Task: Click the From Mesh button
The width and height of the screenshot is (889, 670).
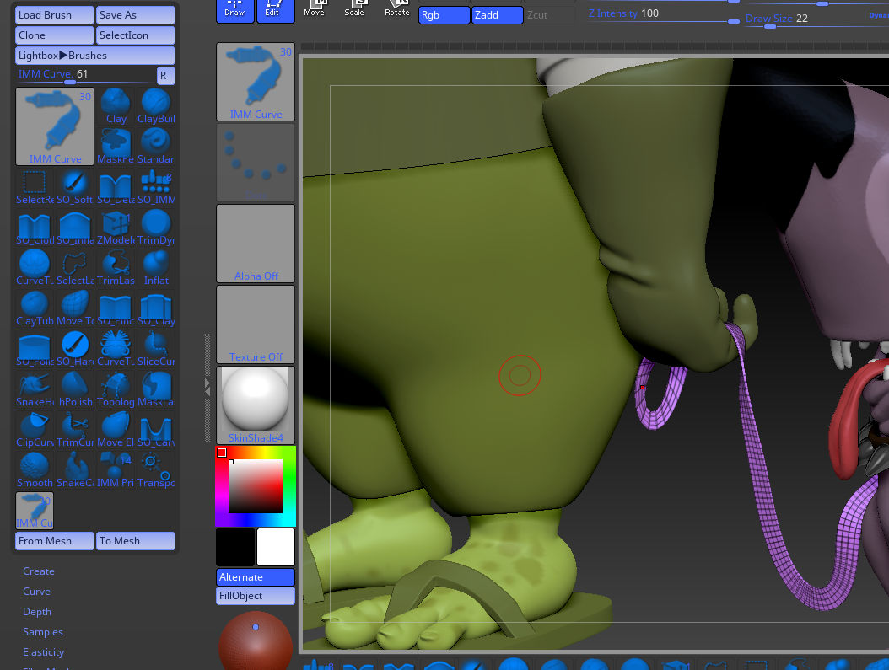Action: point(55,541)
